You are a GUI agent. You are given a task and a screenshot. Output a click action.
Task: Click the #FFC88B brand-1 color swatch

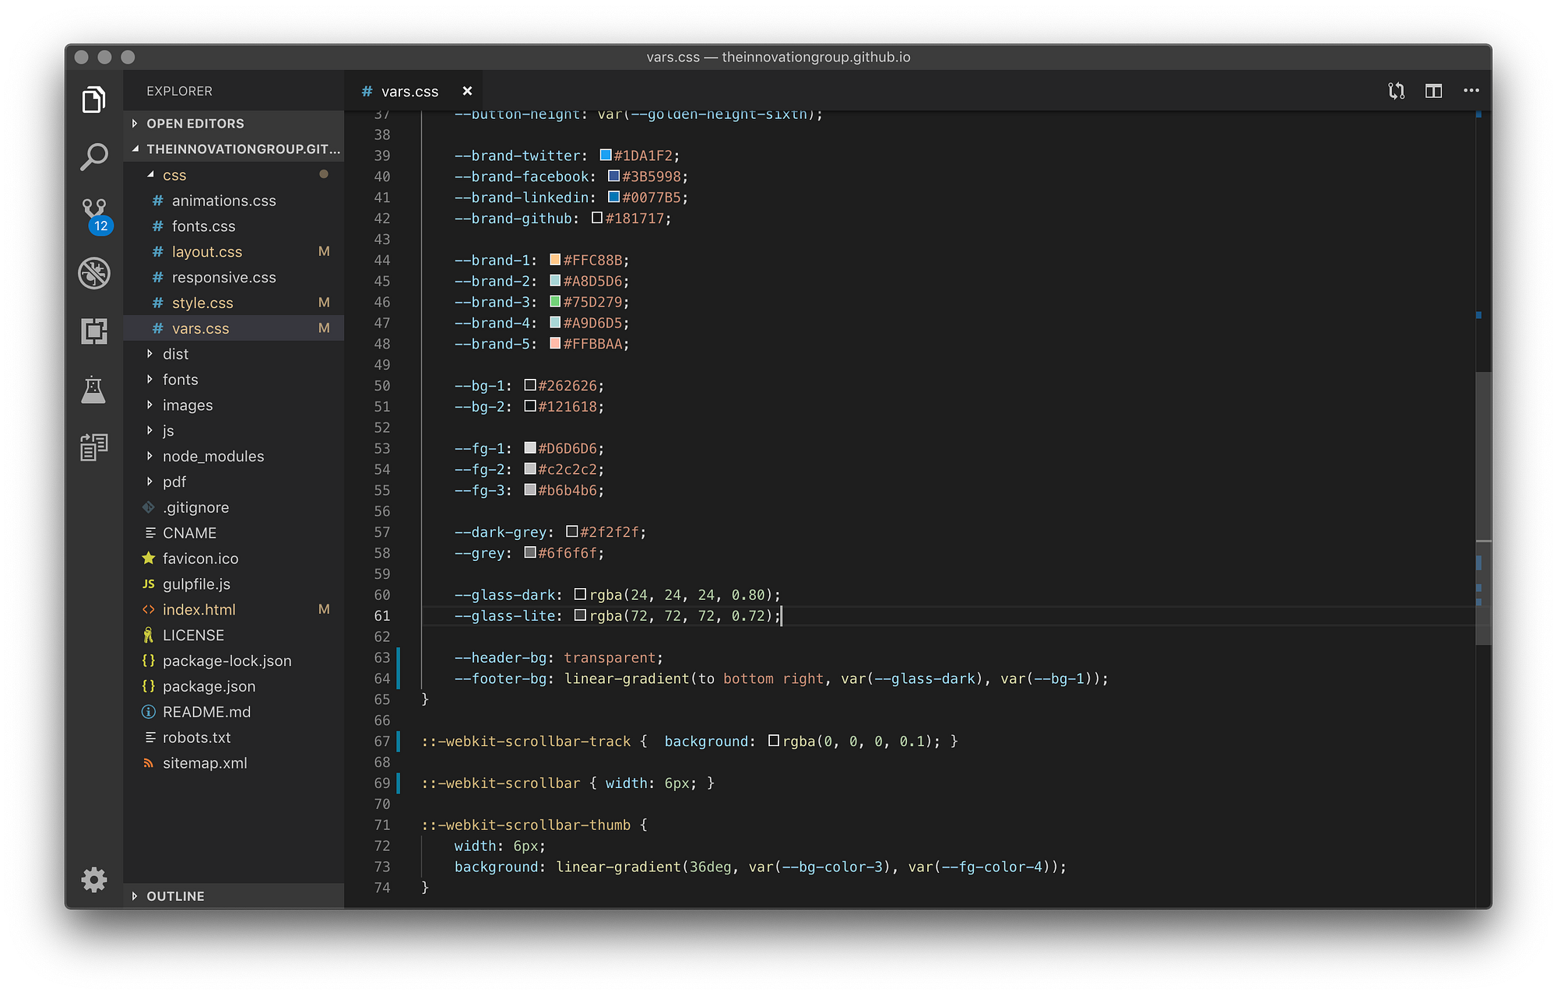click(555, 260)
